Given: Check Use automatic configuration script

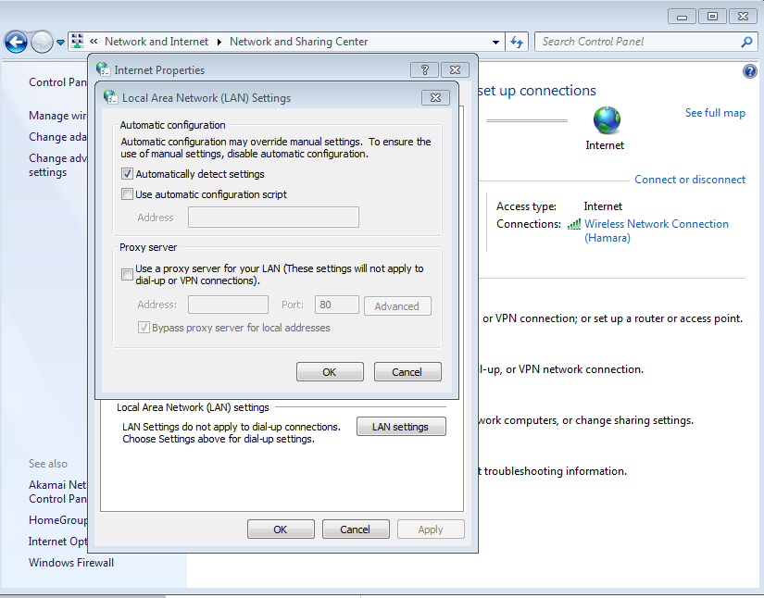Looking at the screenshot, I should (x=128, y=194).
